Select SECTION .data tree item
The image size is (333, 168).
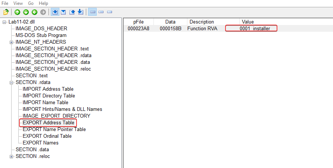pyautogui.click(x=32, y=150)
